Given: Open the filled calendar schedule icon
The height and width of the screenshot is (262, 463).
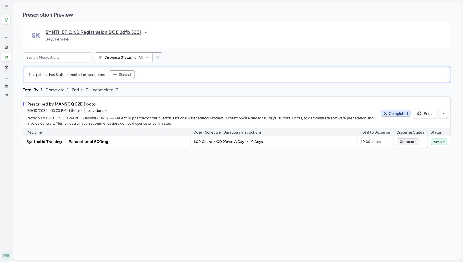Looking at the screenshot, I should tap(6, 86).
